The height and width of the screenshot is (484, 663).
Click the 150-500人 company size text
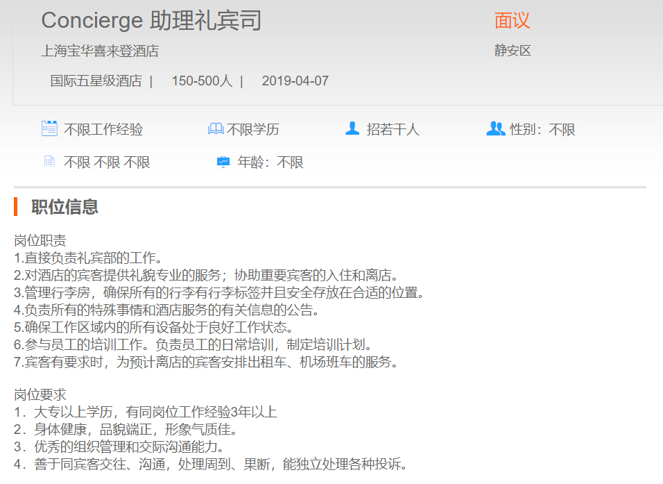pos(202,81)
